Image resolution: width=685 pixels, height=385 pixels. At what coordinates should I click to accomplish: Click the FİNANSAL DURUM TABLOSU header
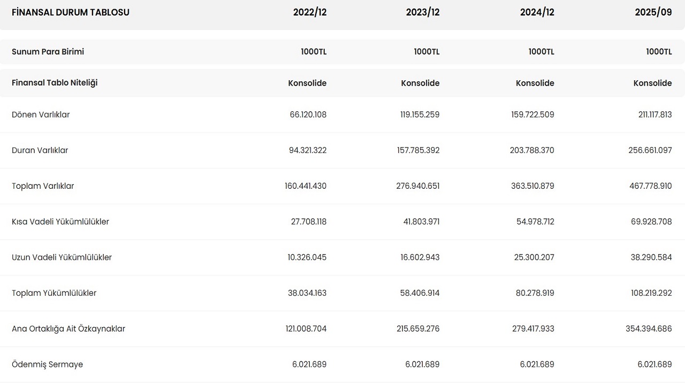pos(71,12)
